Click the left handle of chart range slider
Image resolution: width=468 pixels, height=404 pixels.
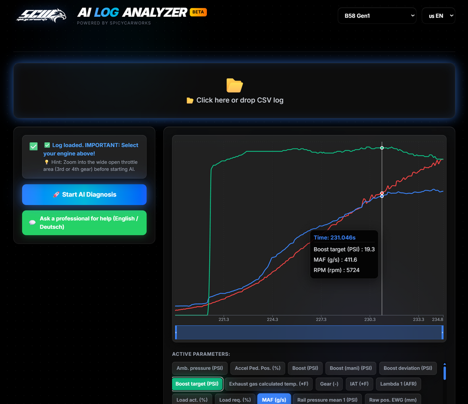(176, 332)
